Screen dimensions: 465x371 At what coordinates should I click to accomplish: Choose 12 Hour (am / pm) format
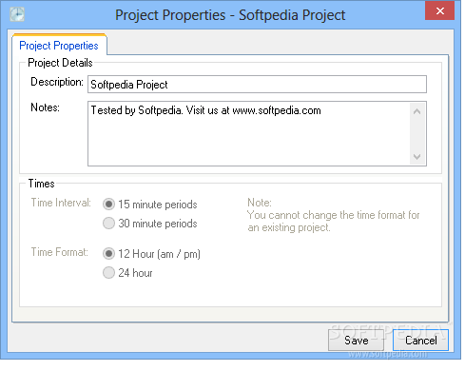click(108, 254)
